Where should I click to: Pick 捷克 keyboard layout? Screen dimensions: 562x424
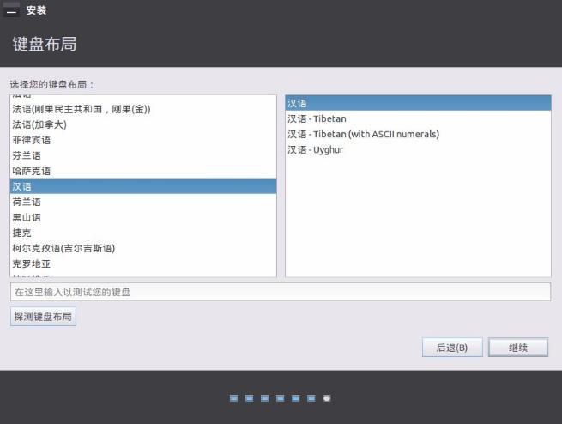click(x=21, y=233)
